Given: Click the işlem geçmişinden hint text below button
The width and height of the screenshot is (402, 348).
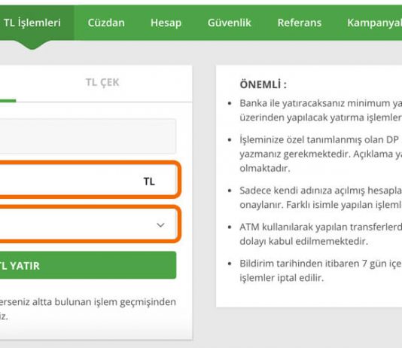Looking at the screenshot, I should click(x=88, y=309).
